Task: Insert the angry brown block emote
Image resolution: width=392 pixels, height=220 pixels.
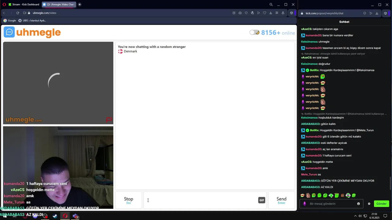Action: click(x=342, y=195)
